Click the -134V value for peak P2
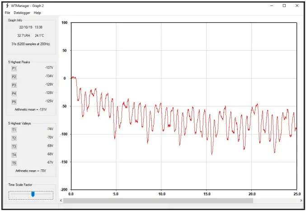 [49, 76]
